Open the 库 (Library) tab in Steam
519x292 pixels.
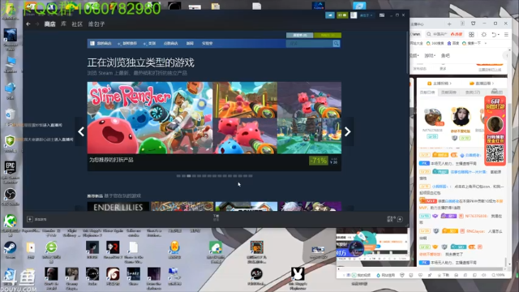click(x=63, y=24)
